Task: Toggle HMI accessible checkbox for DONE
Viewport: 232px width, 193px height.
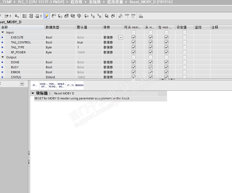Action: point(134,62)
